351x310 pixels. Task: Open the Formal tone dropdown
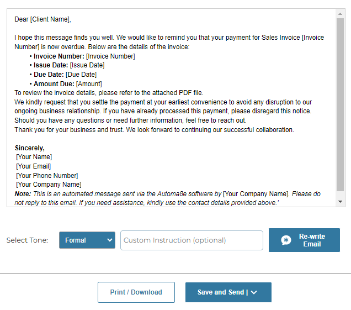click(x=87, y=240)
